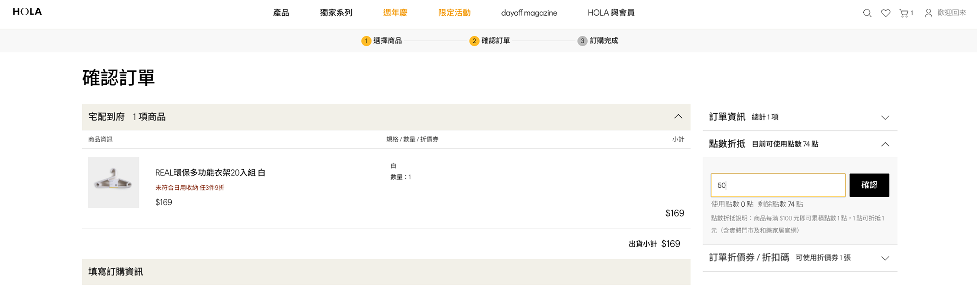The height and width of the screenshot is (290, 977).
Task: Collapse the 點數折抵 panel
Action: (885, 144)
